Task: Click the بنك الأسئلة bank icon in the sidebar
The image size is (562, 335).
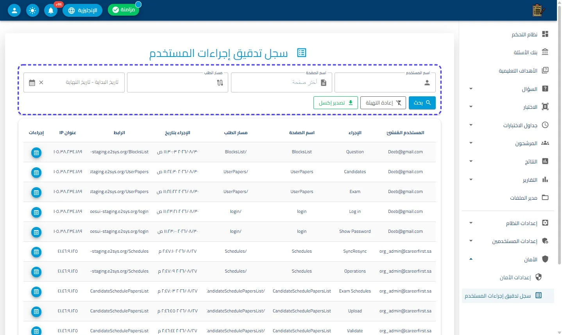Action: 545,52
